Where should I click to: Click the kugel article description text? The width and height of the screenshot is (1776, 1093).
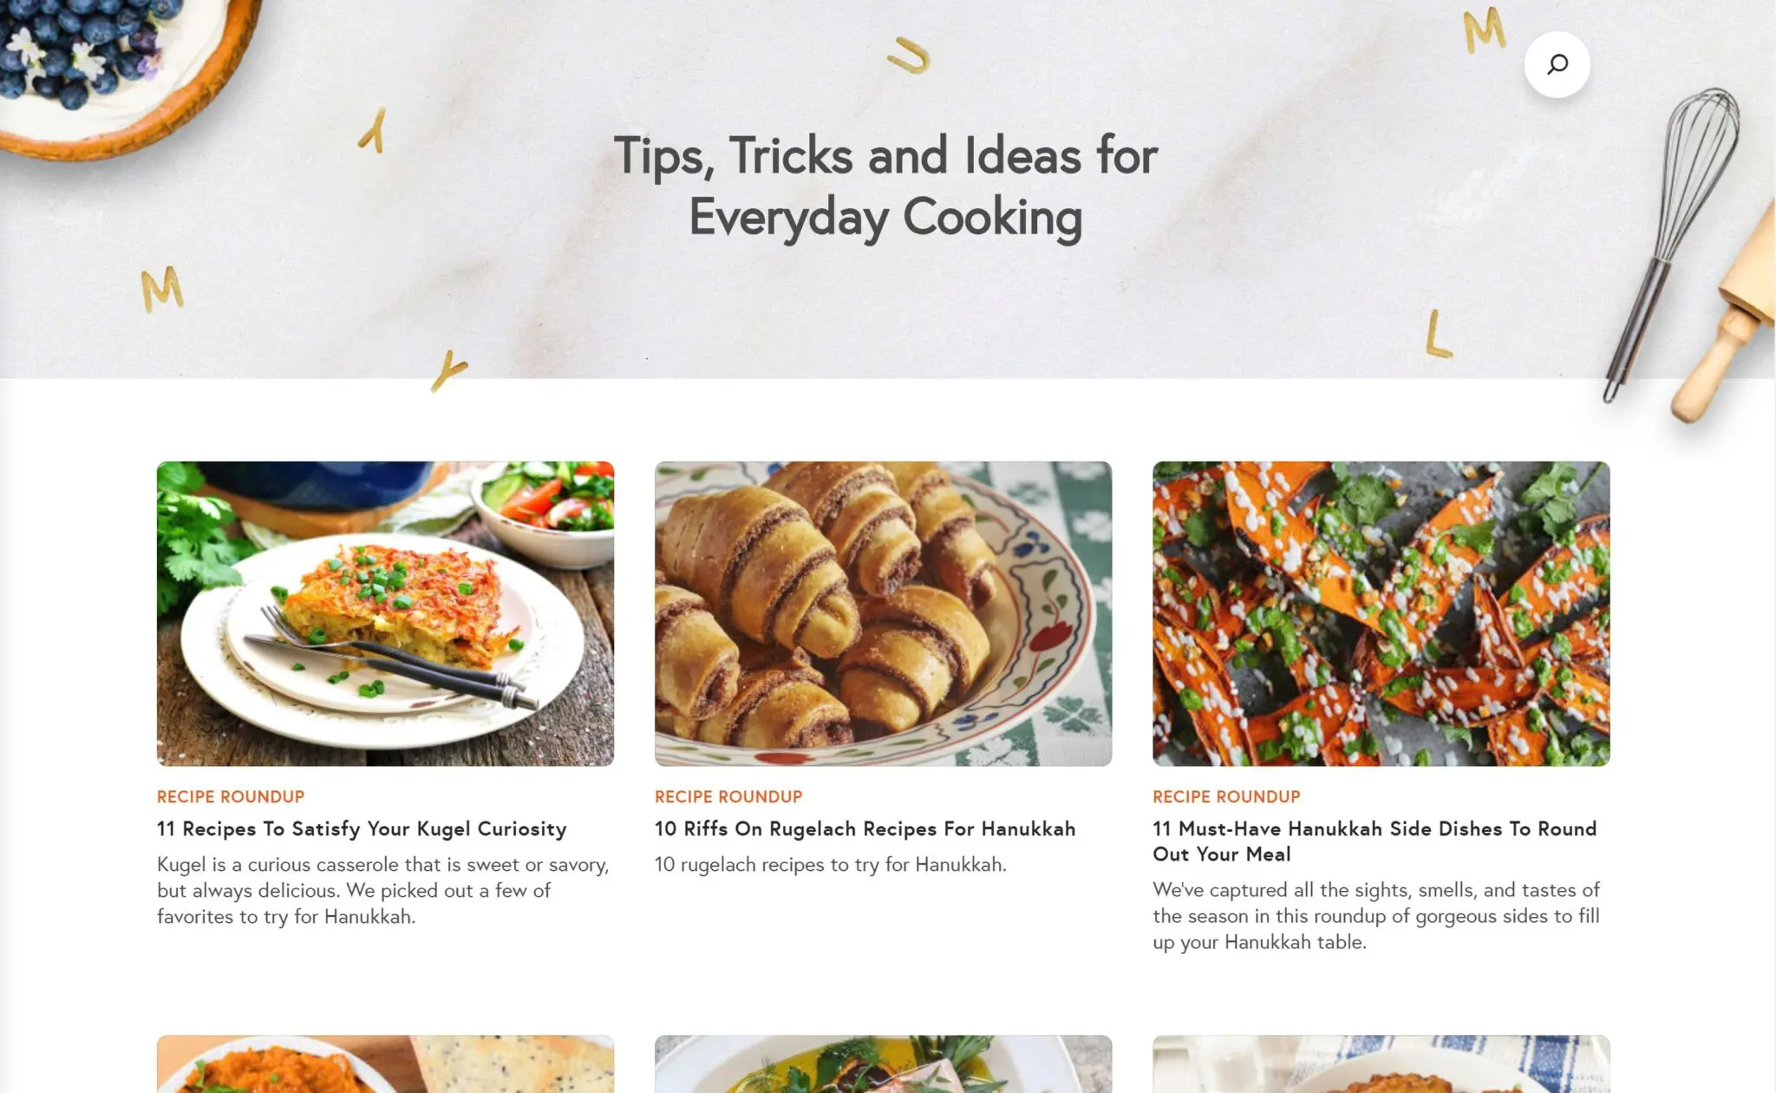click(x=383, y=890)
